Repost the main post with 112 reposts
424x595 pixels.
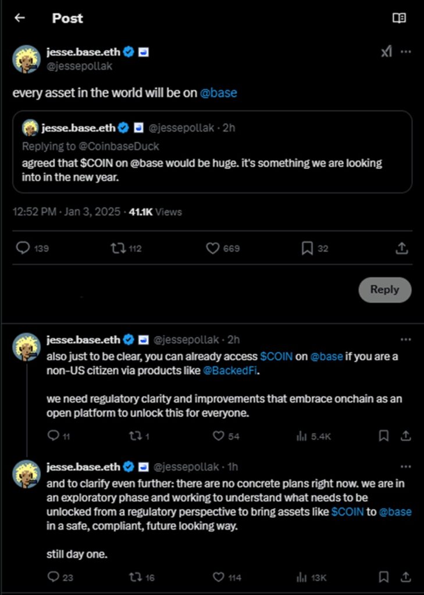117,248
